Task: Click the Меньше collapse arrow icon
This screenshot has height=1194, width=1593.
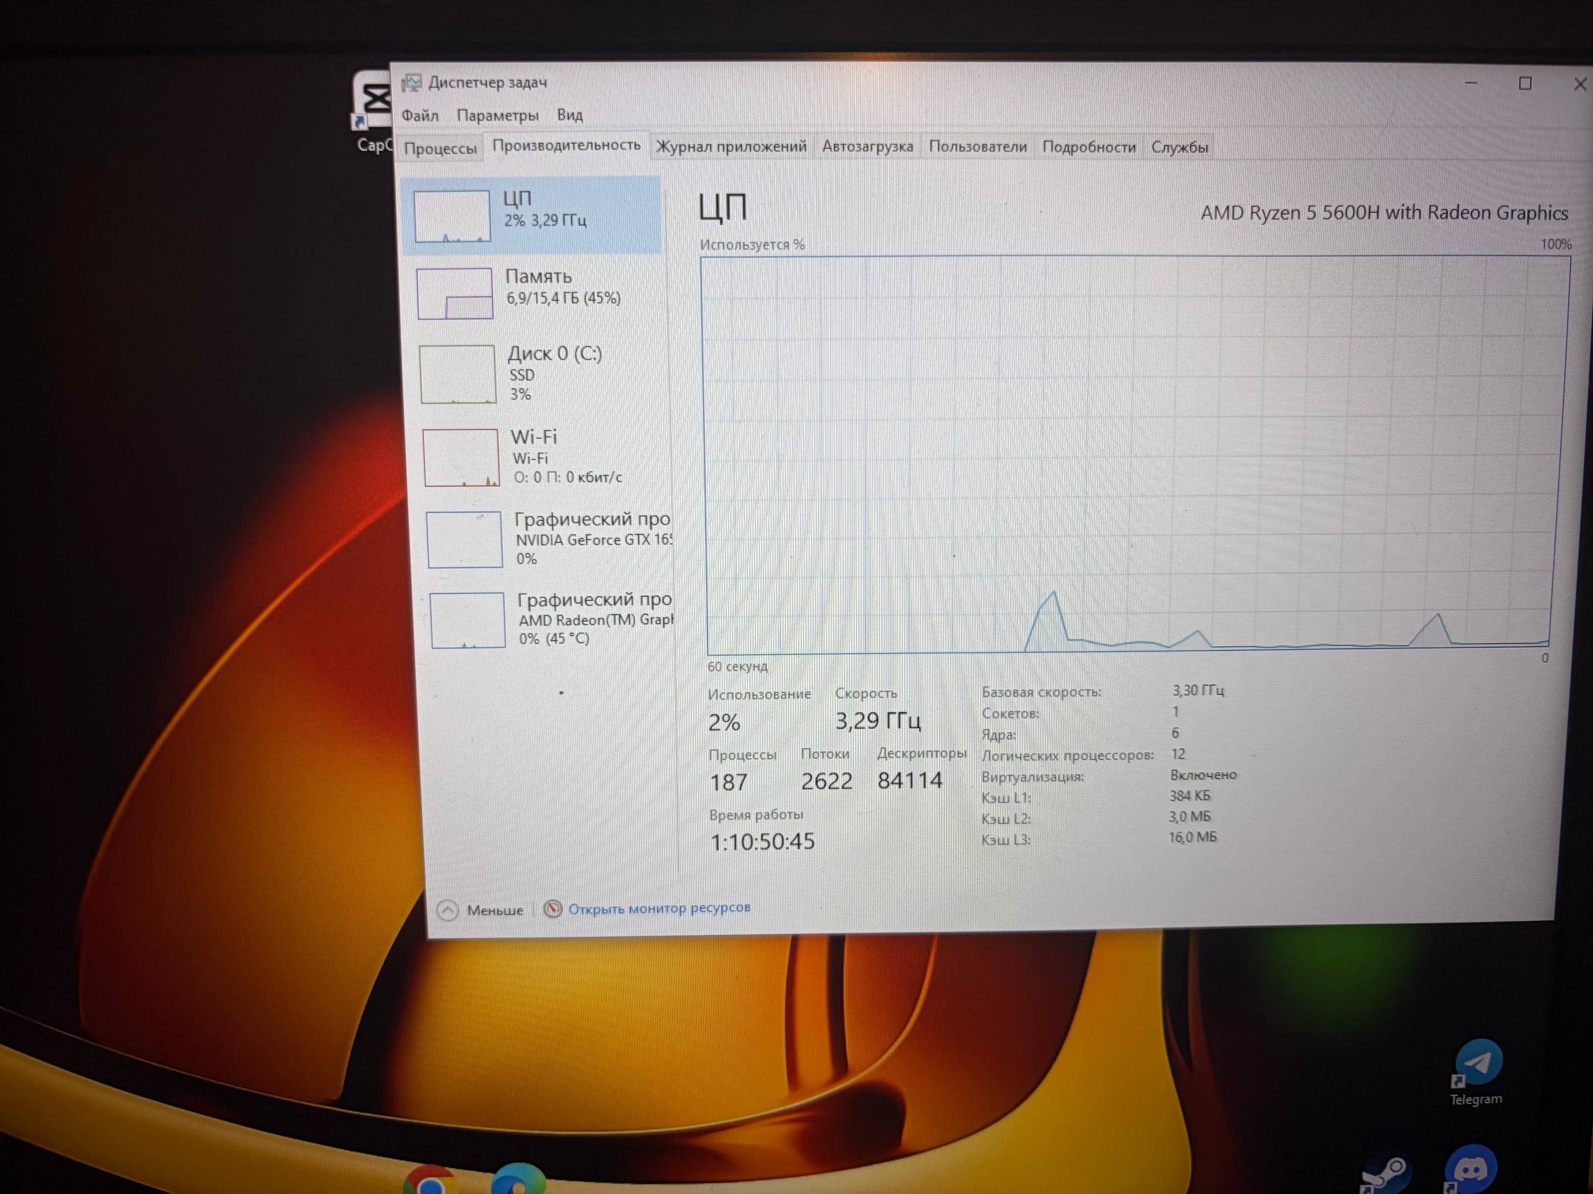Action: click(x=447, y=910)
